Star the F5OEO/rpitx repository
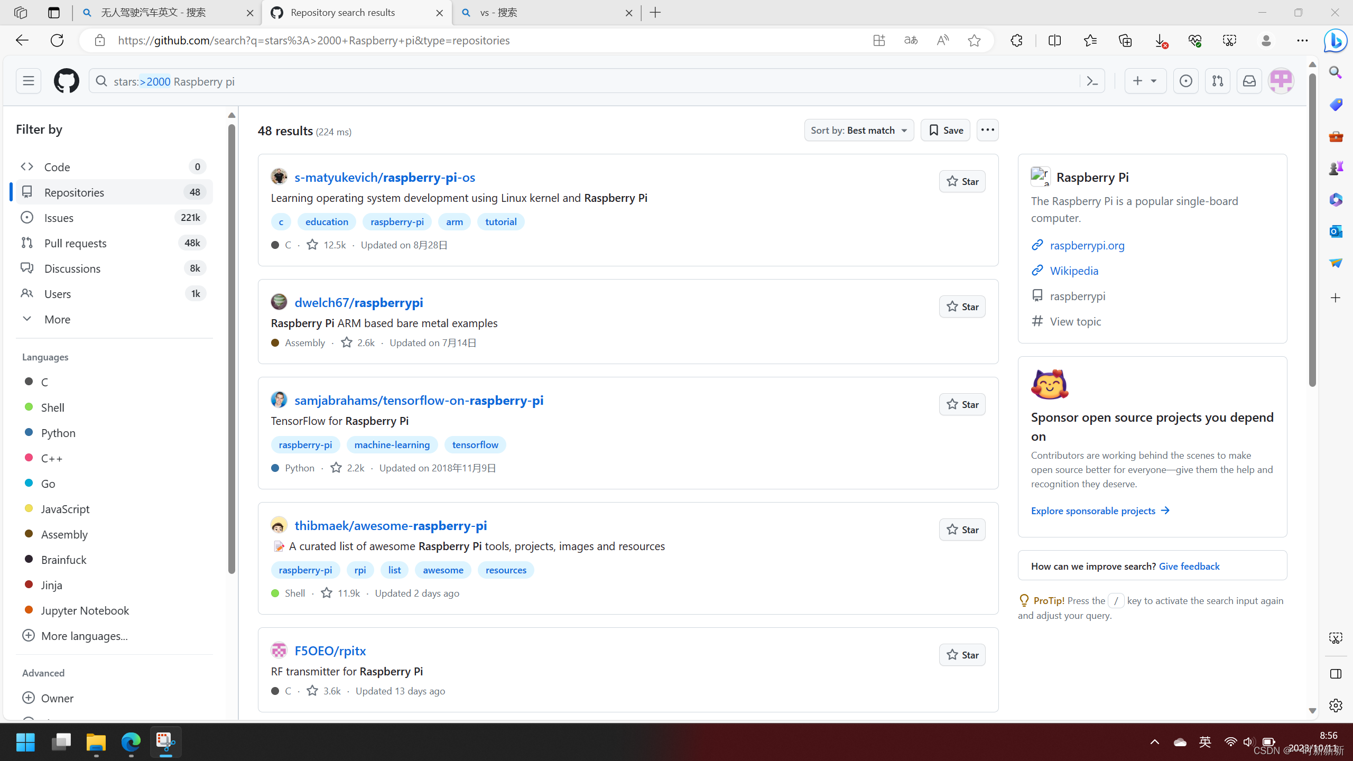This screenshot has width=1353, height=761. 962,655
